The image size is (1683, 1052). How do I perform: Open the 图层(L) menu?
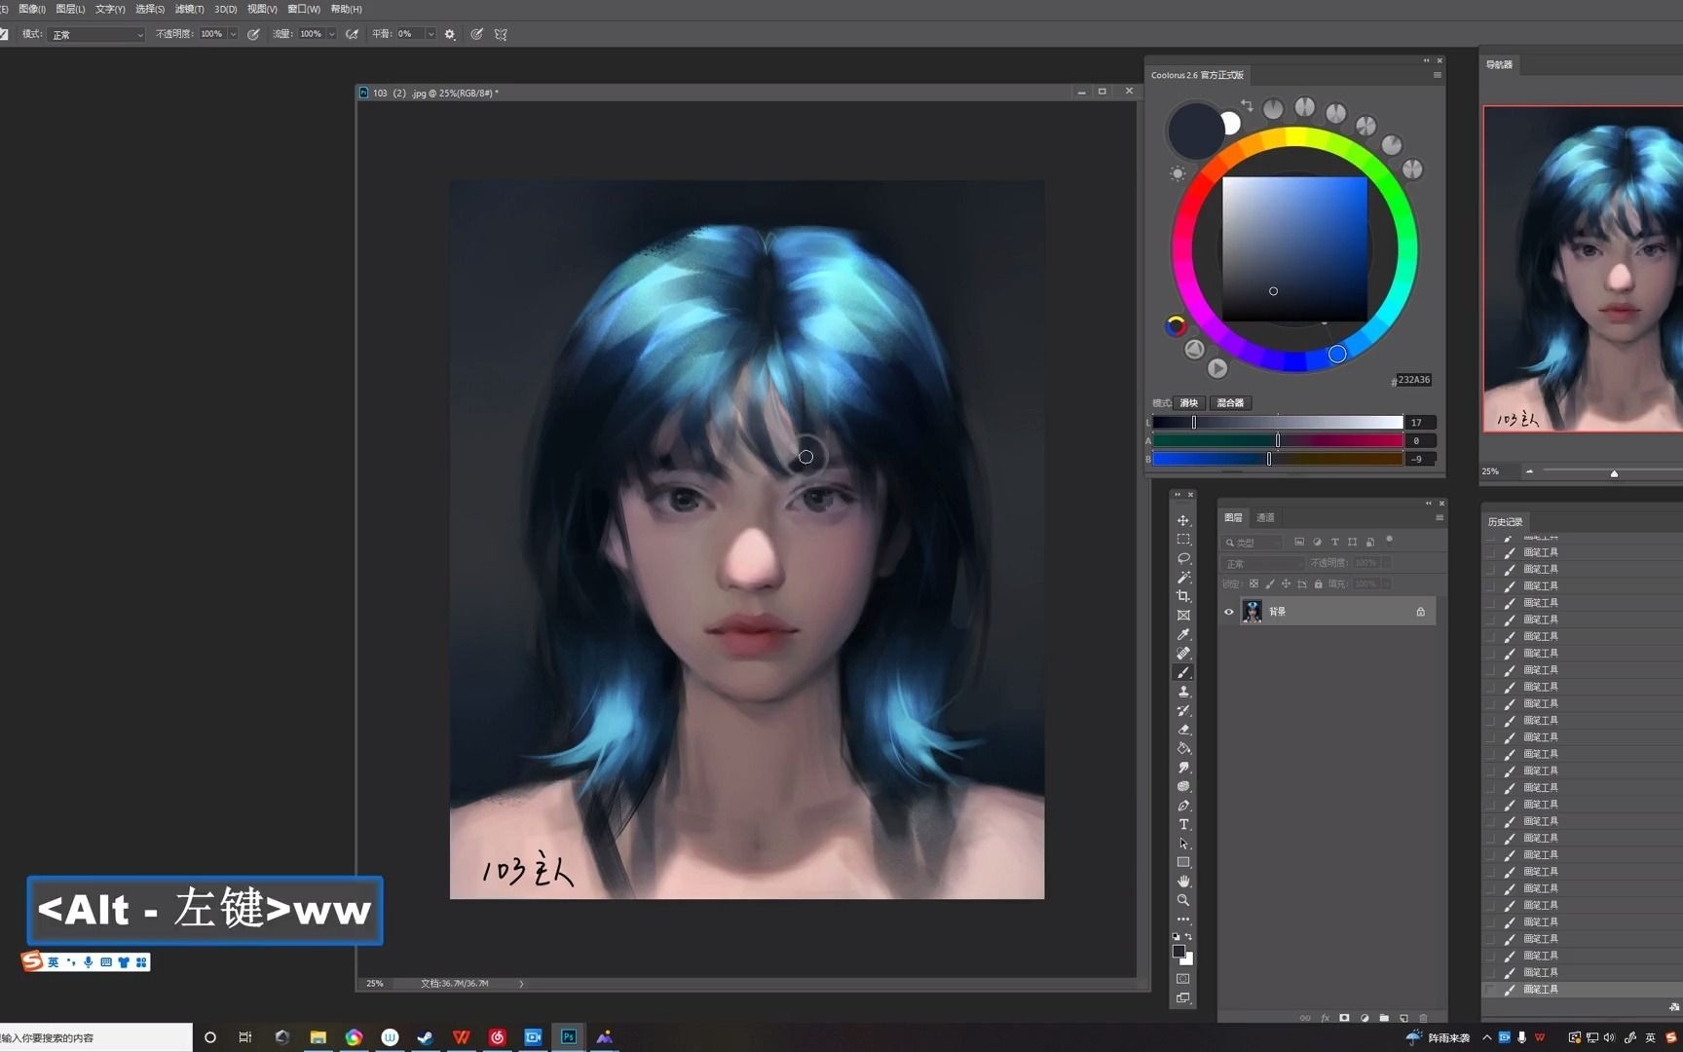pos(70,9)
